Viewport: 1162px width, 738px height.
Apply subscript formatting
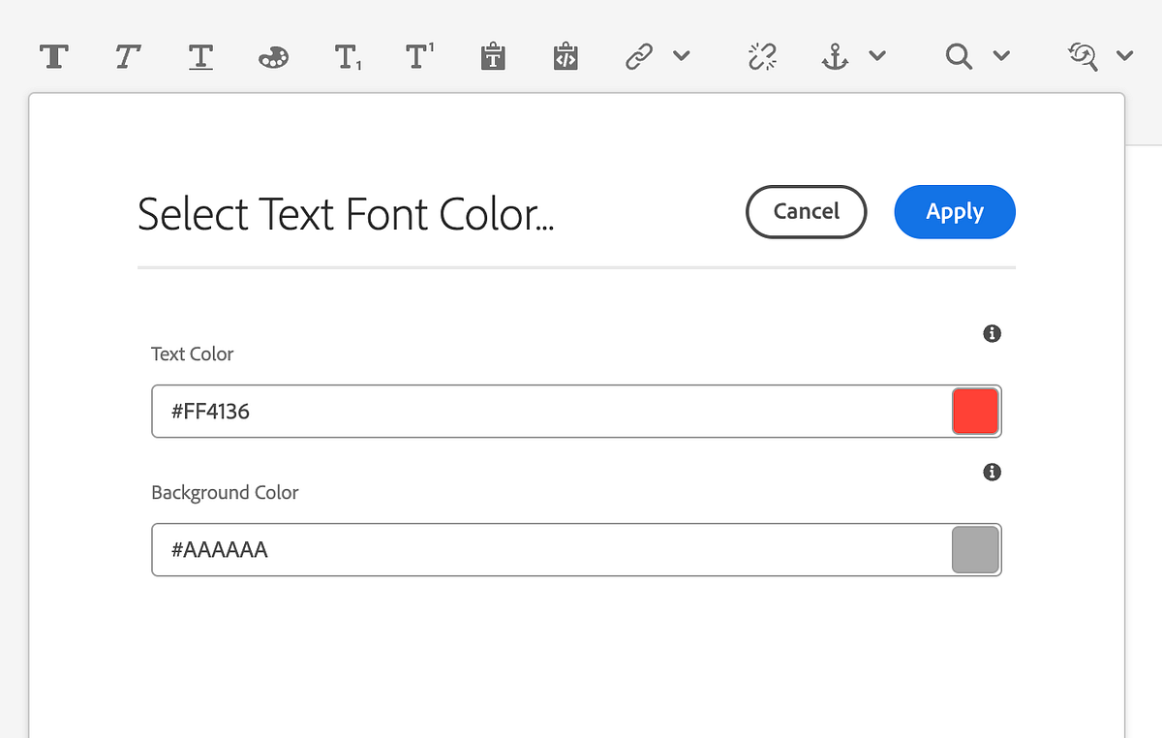pyautogui.click(x=347, y=56)
